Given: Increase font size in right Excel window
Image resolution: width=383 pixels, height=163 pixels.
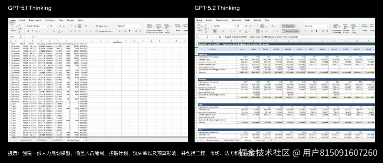Looking at the screenshot, I should coord(247,26).
